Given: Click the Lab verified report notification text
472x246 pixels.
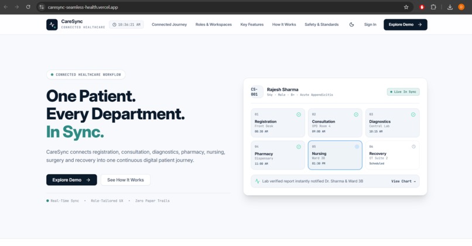Looking at the screenshot, I should (313, 181).
